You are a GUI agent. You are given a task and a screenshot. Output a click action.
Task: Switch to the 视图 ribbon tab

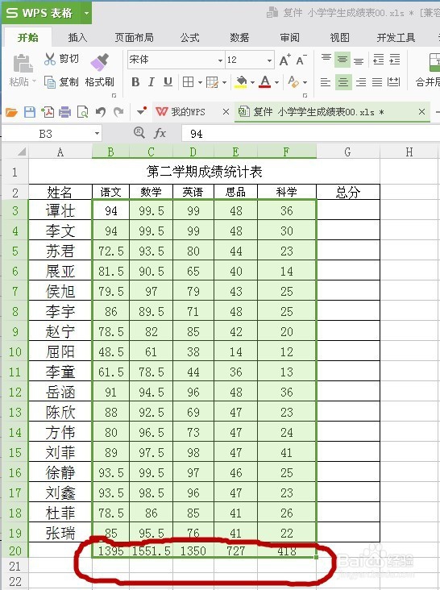tap(339, 38)
